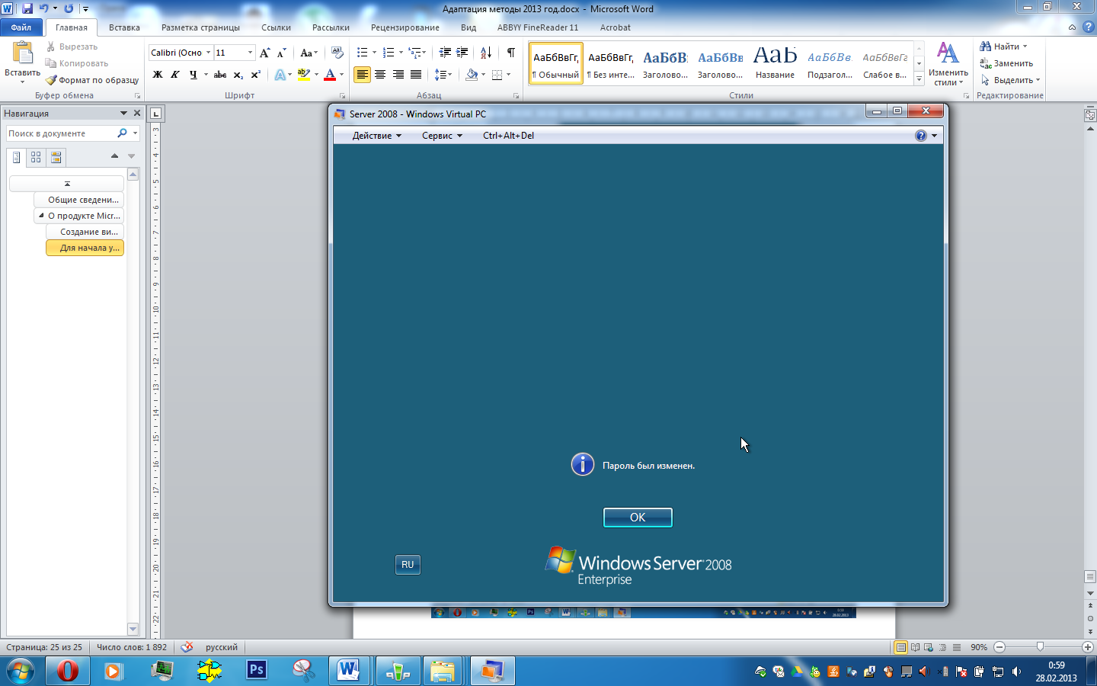Image resolution: width=1097 pixels, height=686 pixels.
Task: Click the bulleted list icon
Action: [363, 53]
